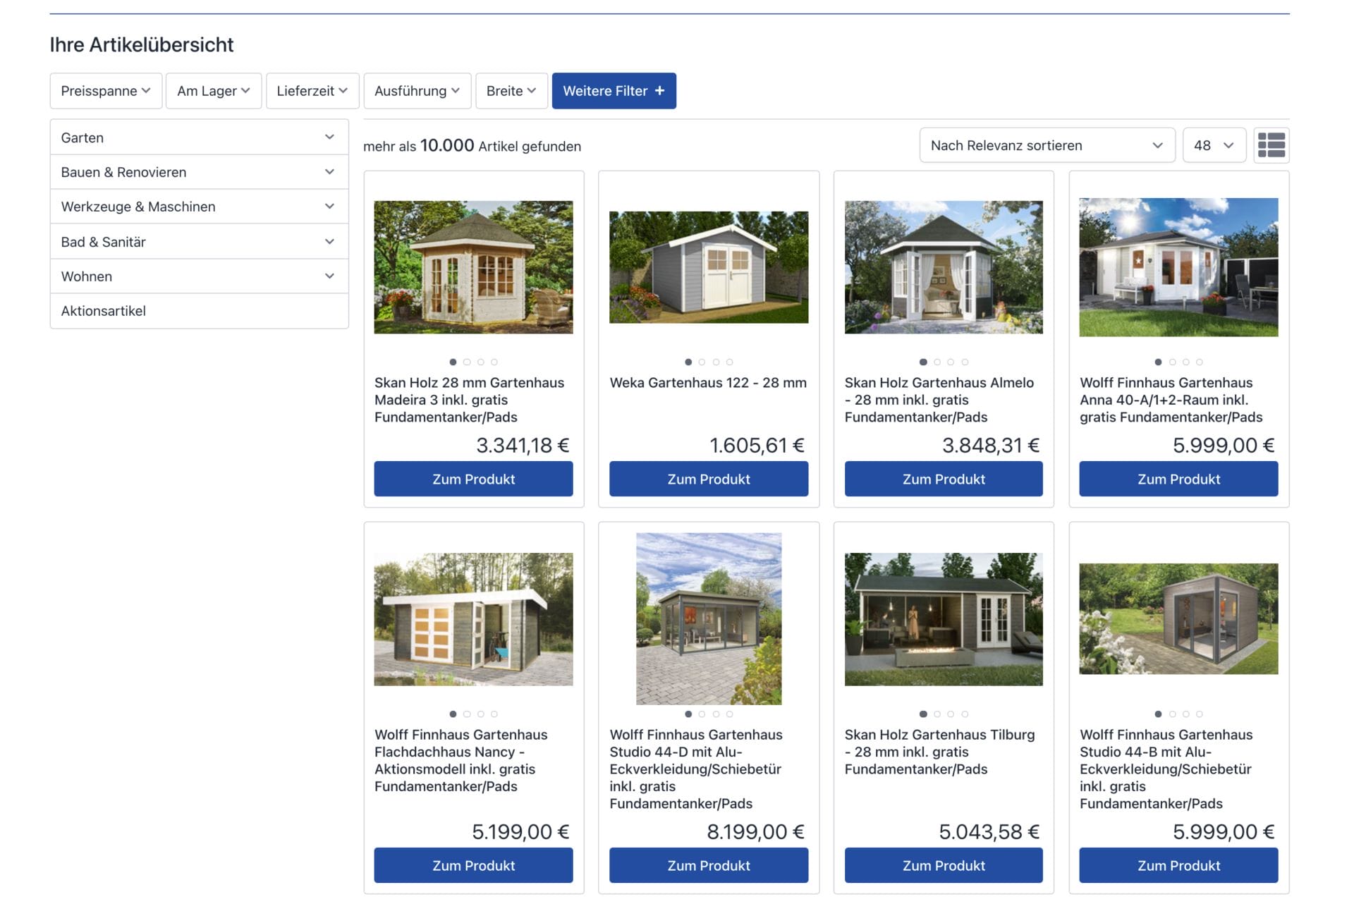Click Weitere Filter to add filters
1354x904 pixels.
click(x=614, y=90)
